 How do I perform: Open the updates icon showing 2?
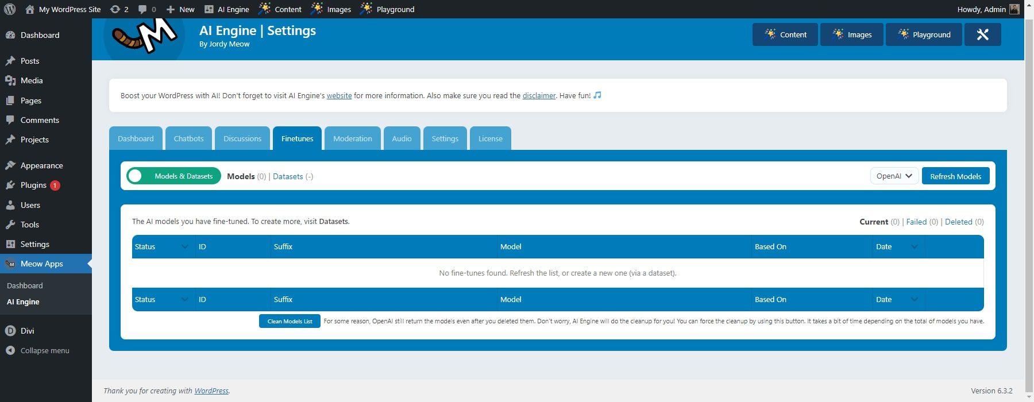(x=119, y=9)
